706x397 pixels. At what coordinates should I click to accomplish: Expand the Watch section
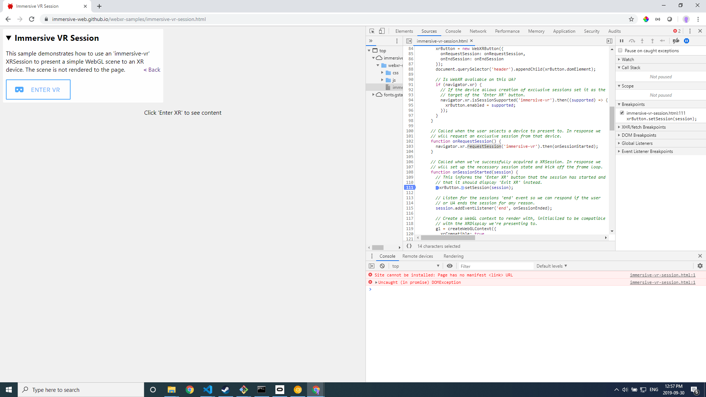pyautogui.click(x=628, y=59)
